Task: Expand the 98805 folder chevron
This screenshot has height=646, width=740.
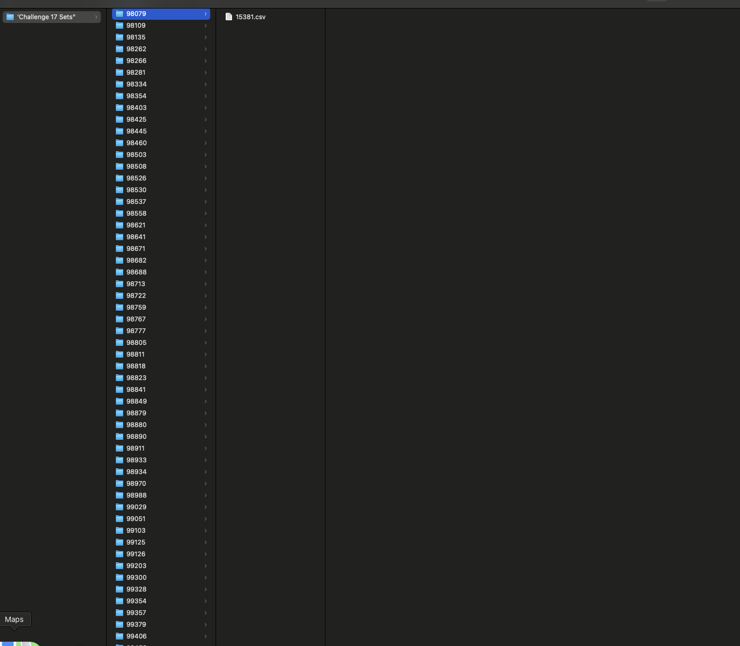Action: (205, 343)
